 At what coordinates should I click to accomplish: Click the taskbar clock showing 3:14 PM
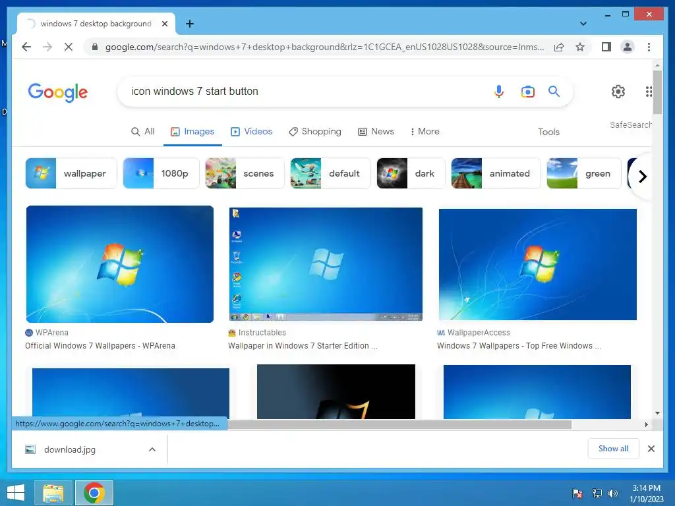(647, 493)
